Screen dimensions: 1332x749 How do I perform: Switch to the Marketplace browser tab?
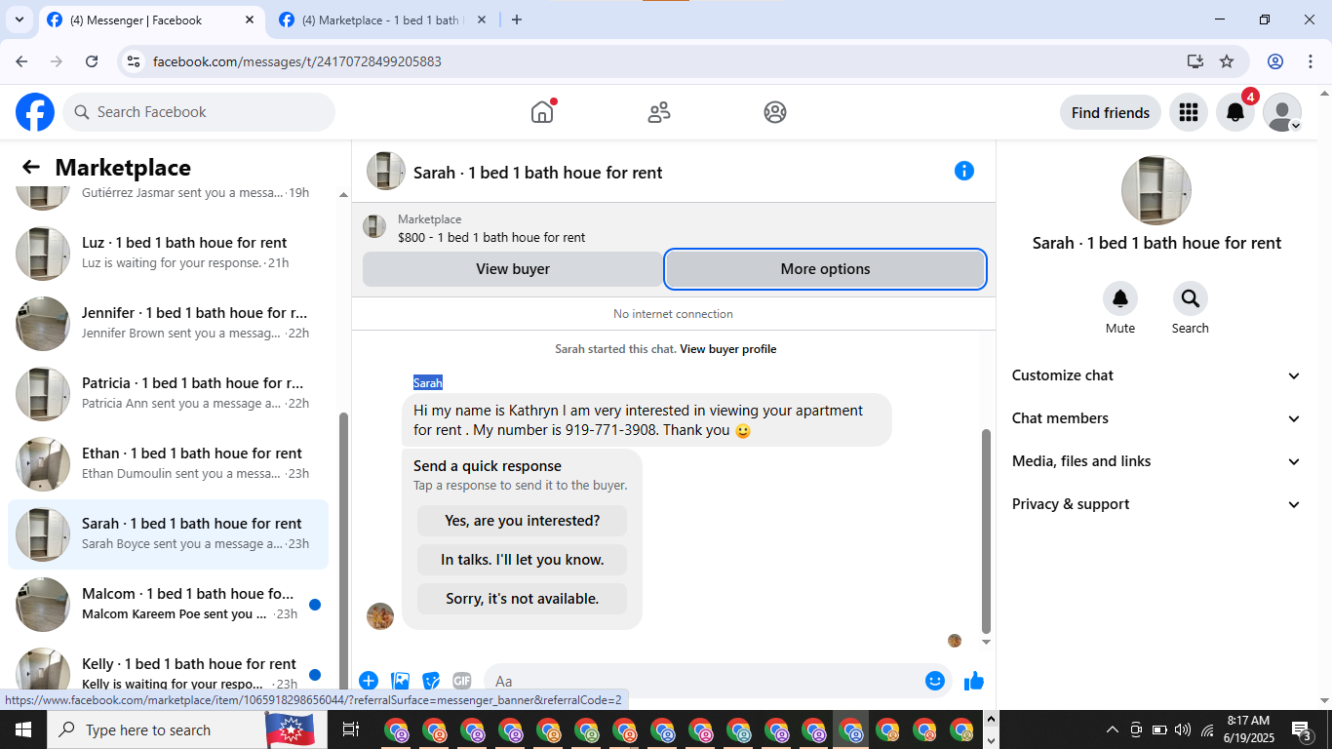pos(383,20)
